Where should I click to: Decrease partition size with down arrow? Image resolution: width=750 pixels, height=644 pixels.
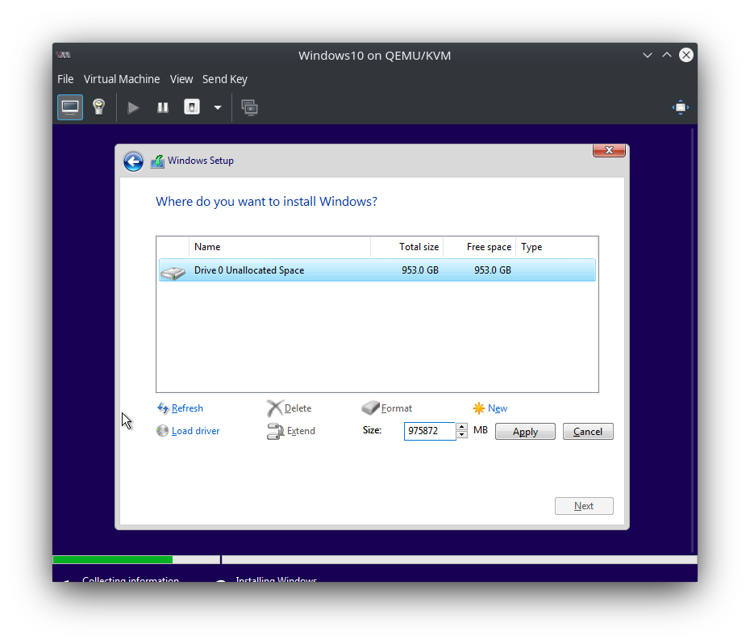461,435
